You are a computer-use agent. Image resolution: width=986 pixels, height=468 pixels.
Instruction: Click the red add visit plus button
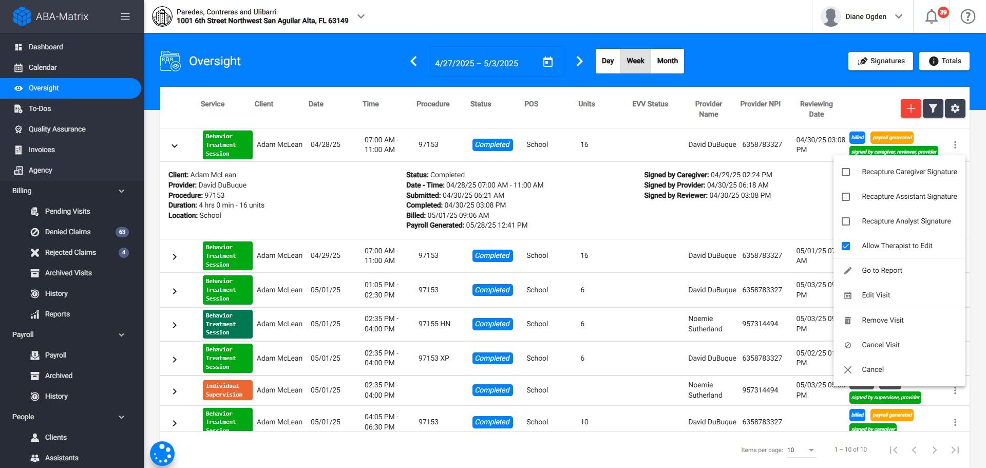[911, 108]
